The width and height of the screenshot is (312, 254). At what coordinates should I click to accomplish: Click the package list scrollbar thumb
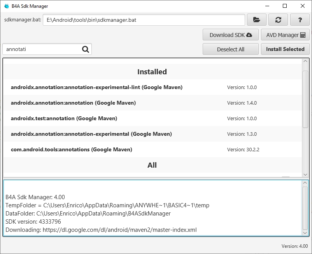[x=305, y=99]
